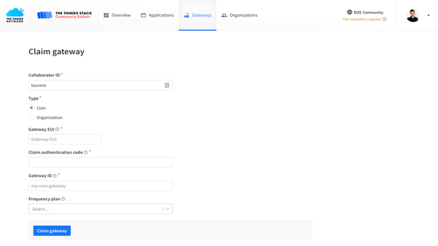Go to the Overview tab
This screenshot has width=438, height=246.
coord(117,15)
